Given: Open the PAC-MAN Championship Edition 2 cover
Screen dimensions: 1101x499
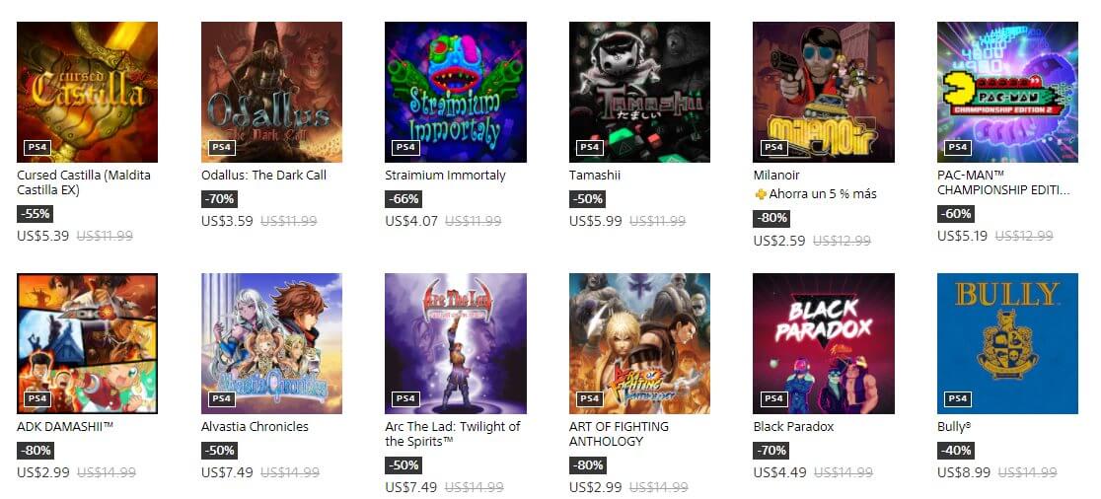Looking at the screenshot, I should (1007, 92).
